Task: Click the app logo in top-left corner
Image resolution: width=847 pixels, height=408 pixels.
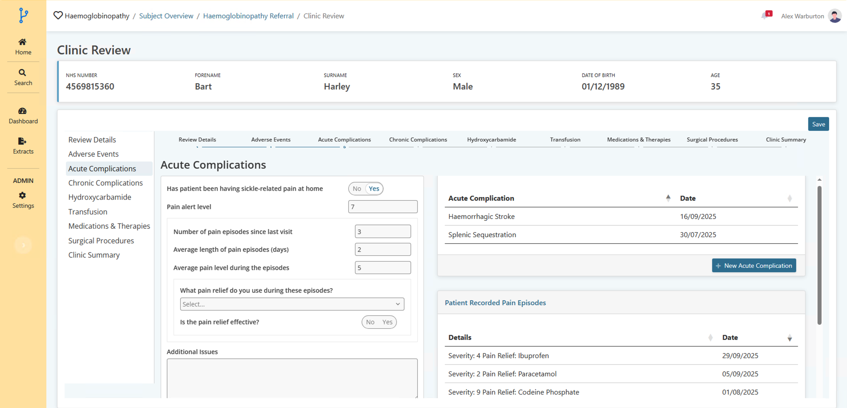Action: tap(23, 16)
